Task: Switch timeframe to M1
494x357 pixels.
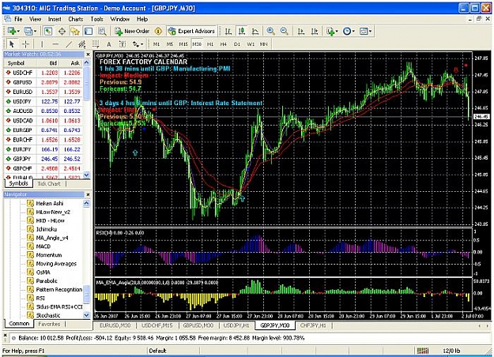Action: (x=156, y=44)
